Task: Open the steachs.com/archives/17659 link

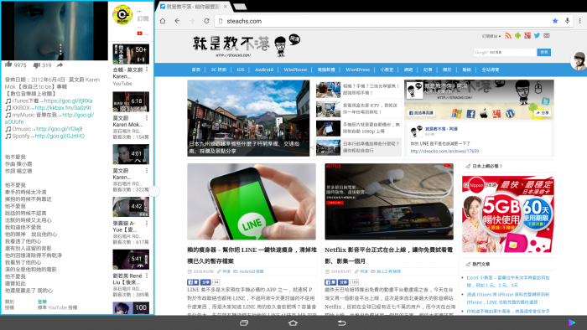Action: (x=444, y=151)
